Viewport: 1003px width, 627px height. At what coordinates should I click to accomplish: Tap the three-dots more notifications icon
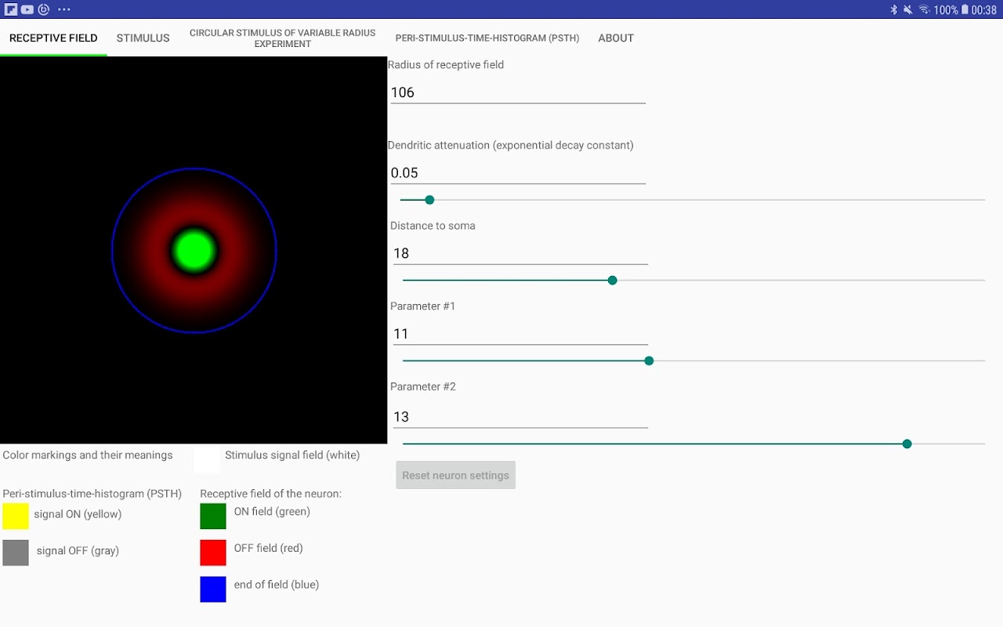64,9
